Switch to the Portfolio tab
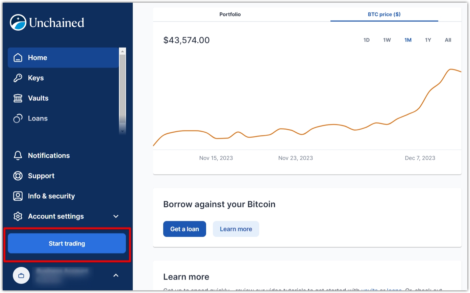Image resolution: width=470 pixels, height=293 pixels. (230, 14)
